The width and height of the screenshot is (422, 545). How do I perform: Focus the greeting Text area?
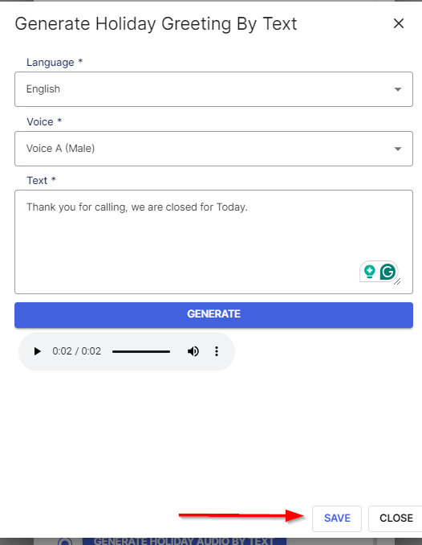(x=213, y=242)
